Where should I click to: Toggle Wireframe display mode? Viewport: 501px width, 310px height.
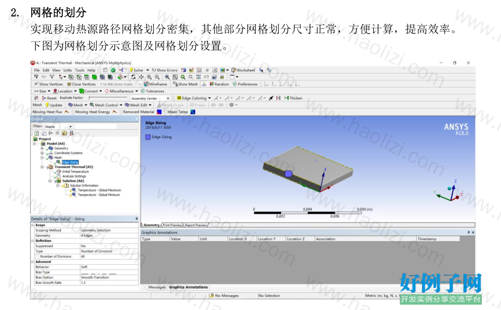click(x=155, y=84)
